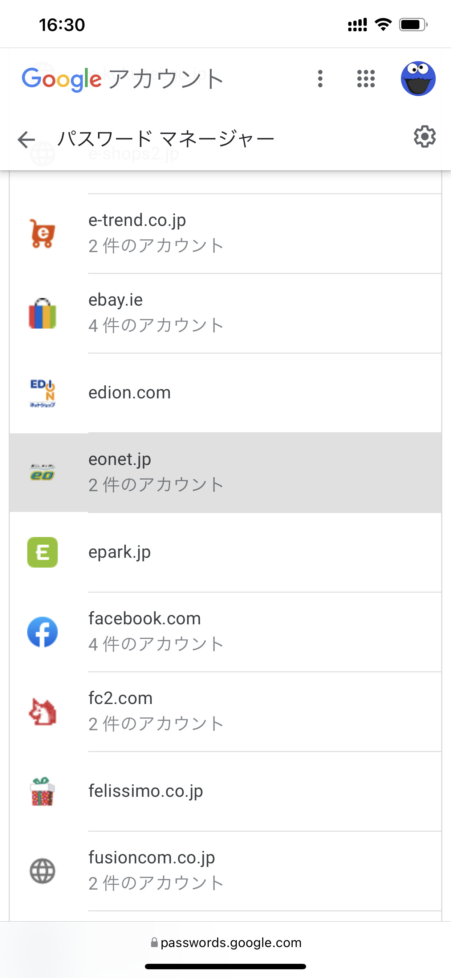Image resolution: width=451 pixels, height=978 pixels.
Task: Open the Google apps grid
Action: 366,79
